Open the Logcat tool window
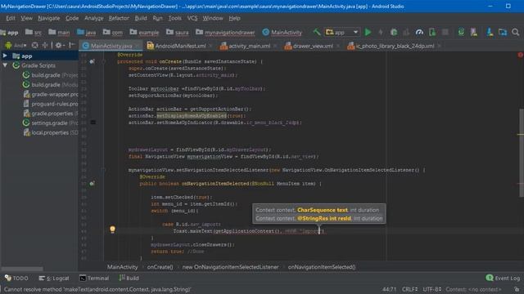524x294 pixels. click(x=54, y=278)
